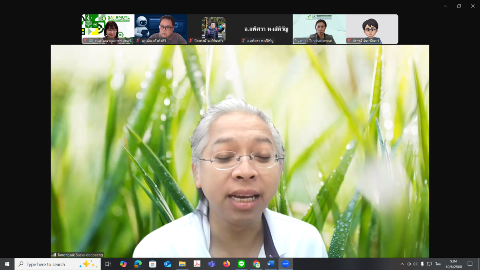Click the volume icon in the system tray

click(x=415, y=264)
